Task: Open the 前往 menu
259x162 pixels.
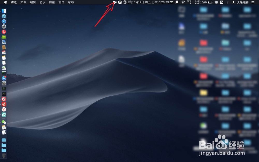Action: click(x=52, y=2)
